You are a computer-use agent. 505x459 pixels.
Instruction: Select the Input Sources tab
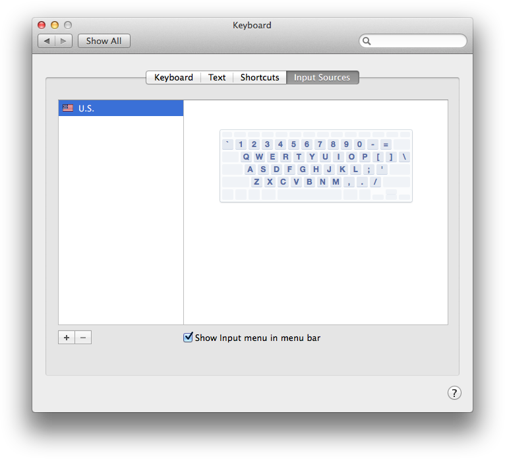322,77
